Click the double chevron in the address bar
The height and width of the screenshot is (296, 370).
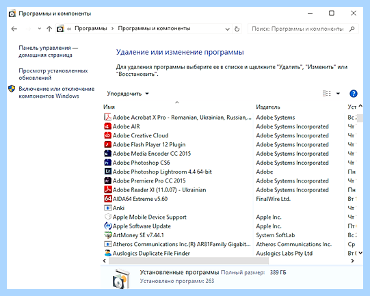[69, 29]
